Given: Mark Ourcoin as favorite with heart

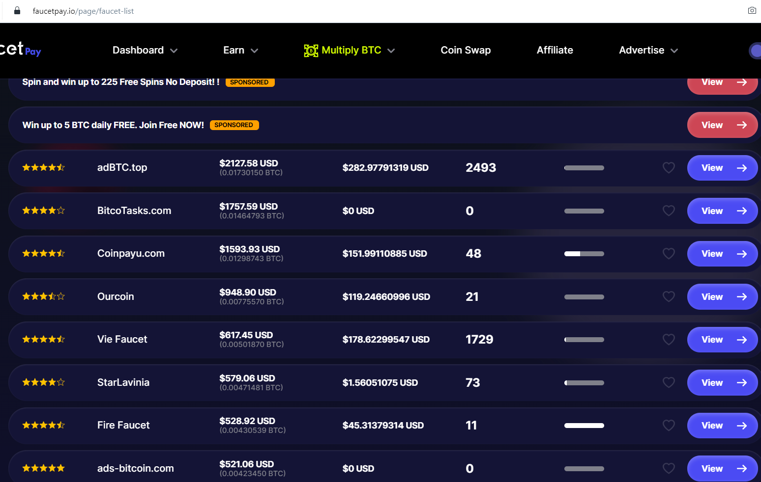Looking at the screenshot, I should point(669,296).
